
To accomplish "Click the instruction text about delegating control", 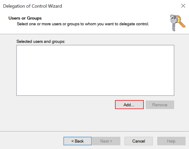I will [83, 24].
